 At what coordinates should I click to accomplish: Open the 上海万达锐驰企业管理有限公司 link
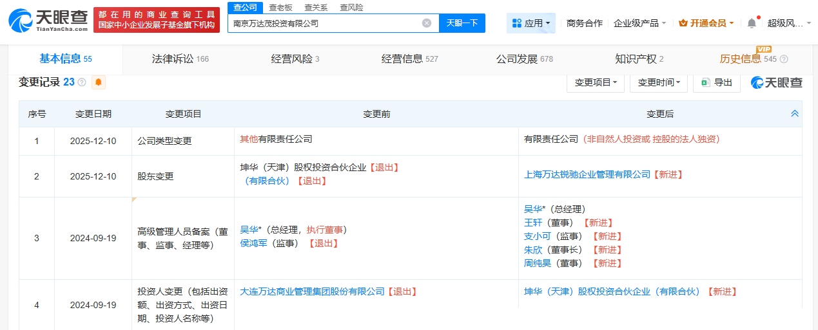pyautogui.click(x=587, y=174)
